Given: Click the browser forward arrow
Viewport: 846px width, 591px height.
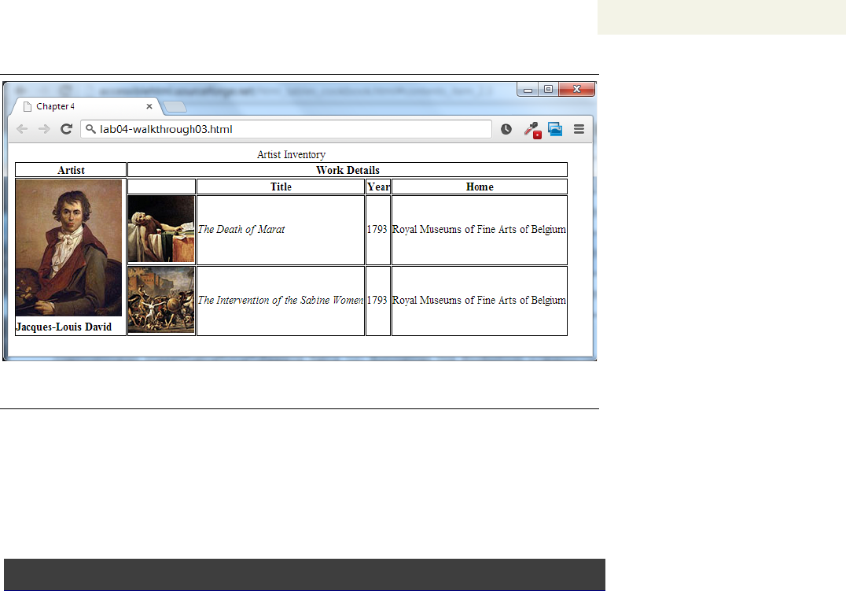Looking at the screenshot, I should [x=44, y=129].
